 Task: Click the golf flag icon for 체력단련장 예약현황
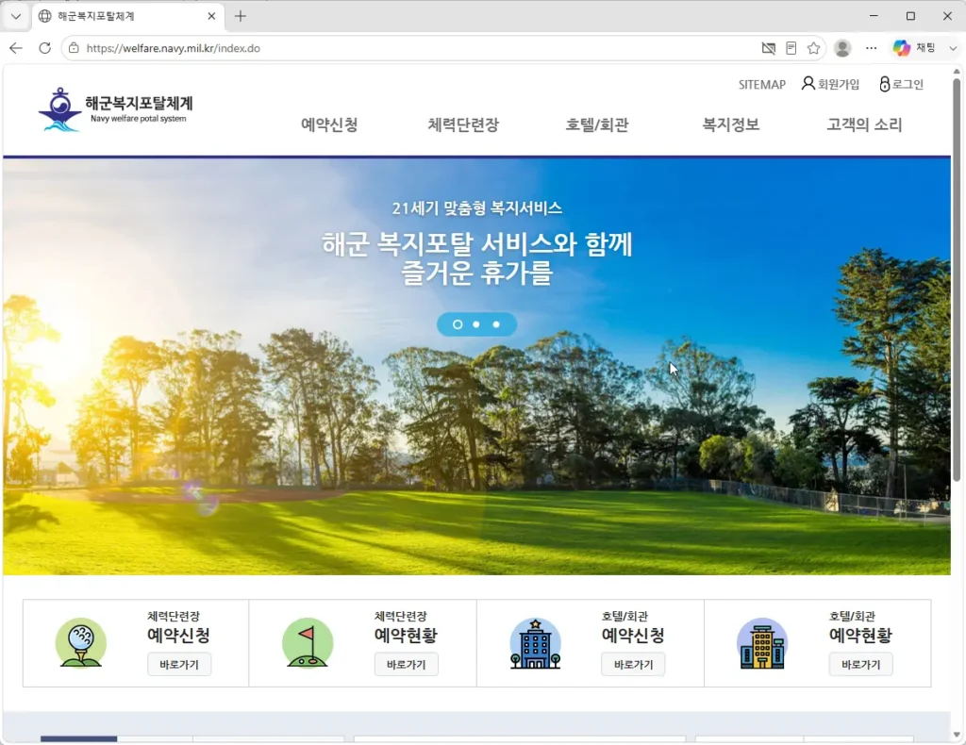[308, 643]
